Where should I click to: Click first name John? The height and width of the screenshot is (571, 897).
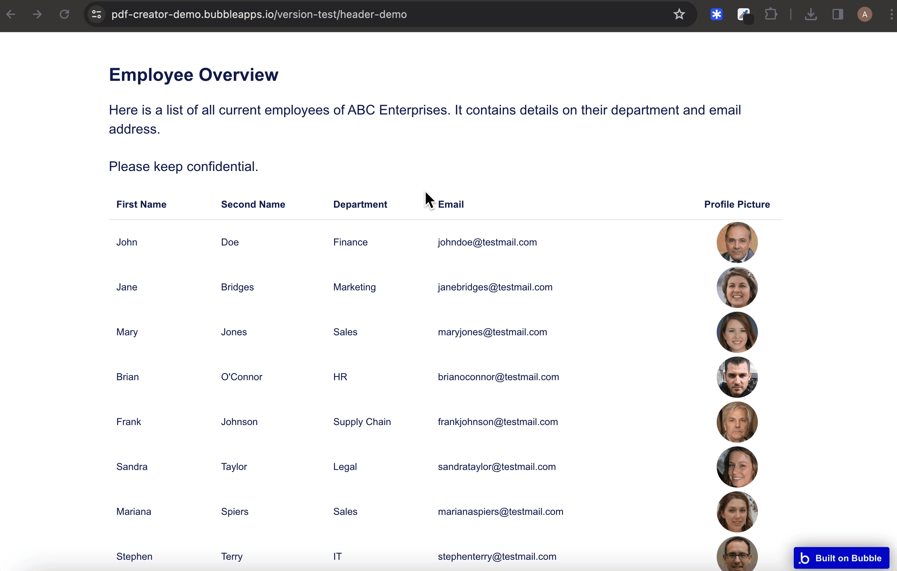[x=127, y=242]
